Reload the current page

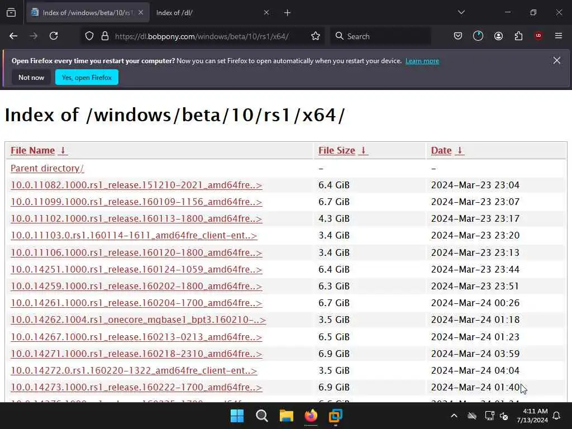click(x=54, y=36)
